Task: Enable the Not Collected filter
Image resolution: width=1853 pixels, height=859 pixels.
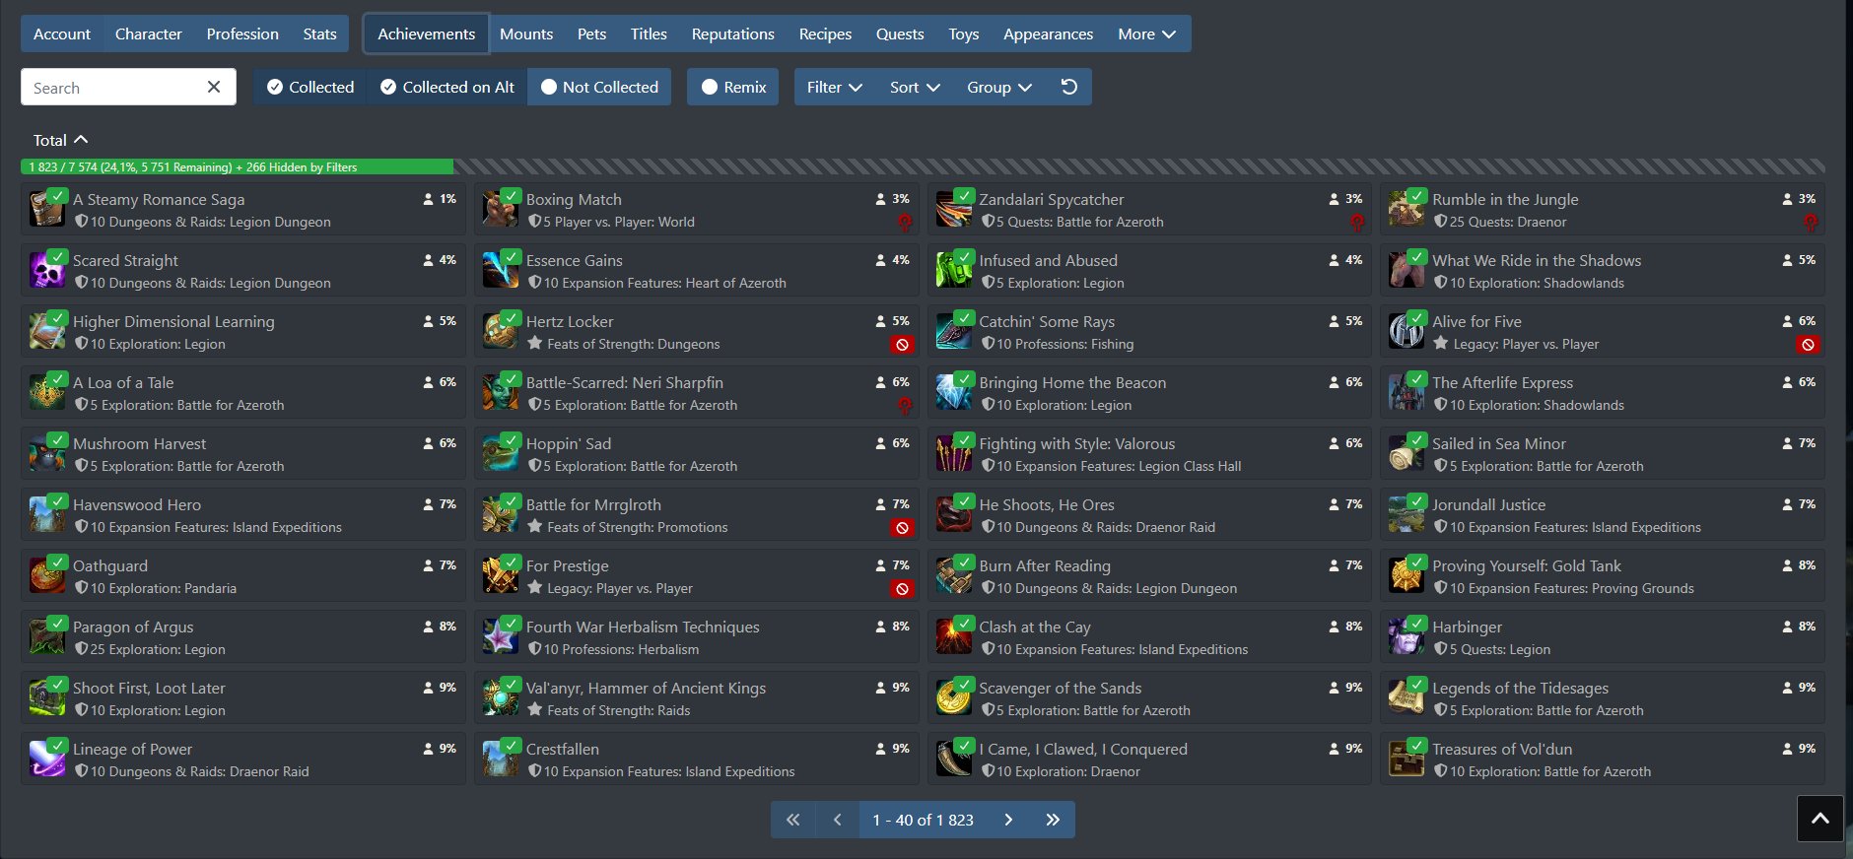Action: tap(599, 87)
